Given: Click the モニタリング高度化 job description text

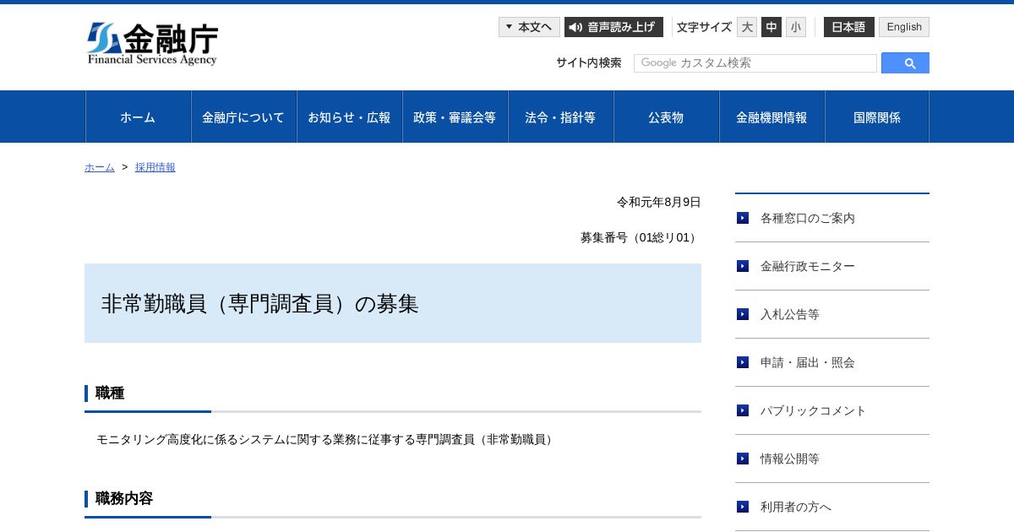Looking at the screenshot, I should click(326, 439).
